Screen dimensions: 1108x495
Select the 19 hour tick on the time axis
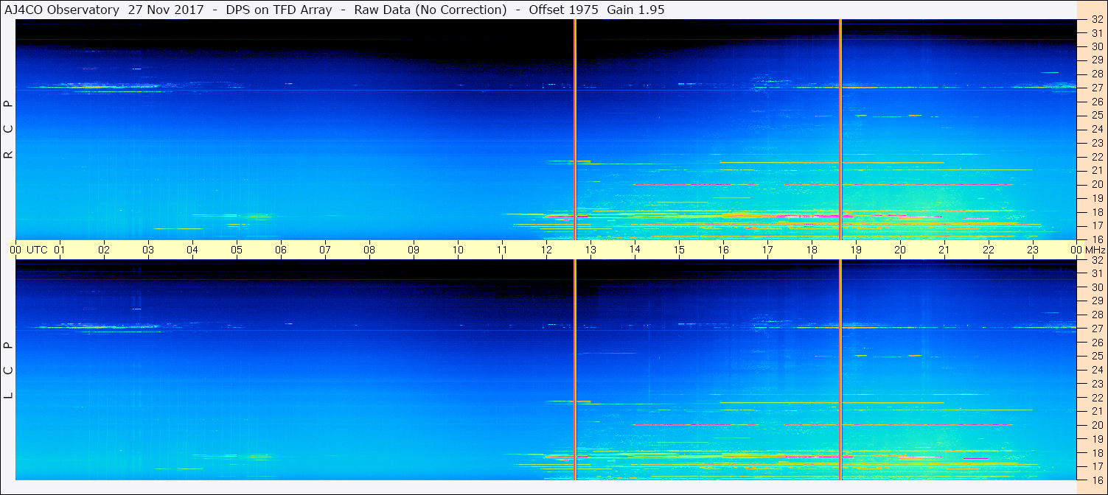[x=856, y=250]
